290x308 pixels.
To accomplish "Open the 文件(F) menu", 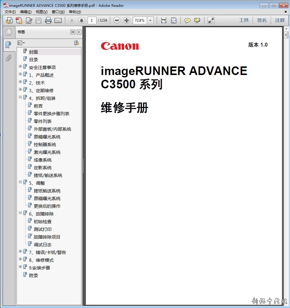I will (10, 12).
